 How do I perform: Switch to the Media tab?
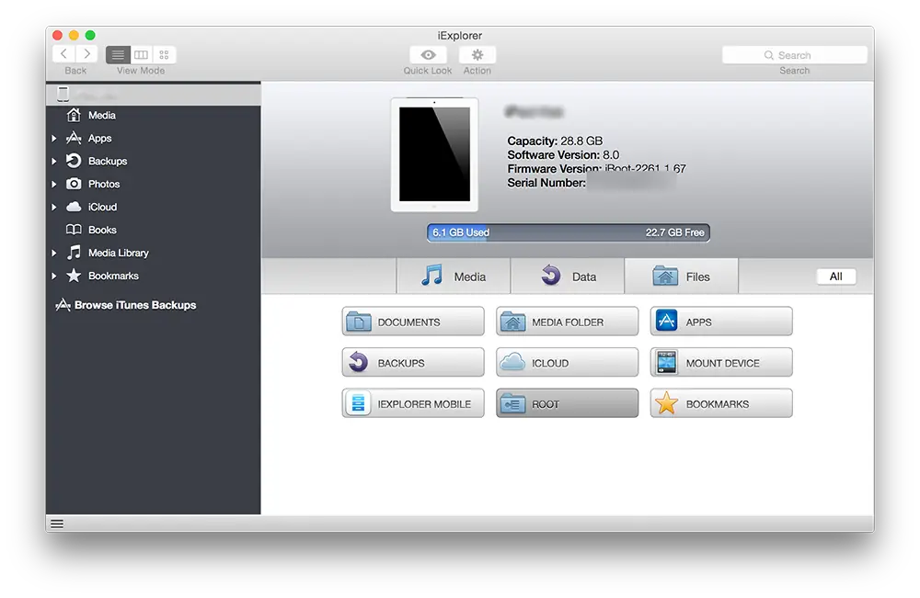[x=454, y=276]
